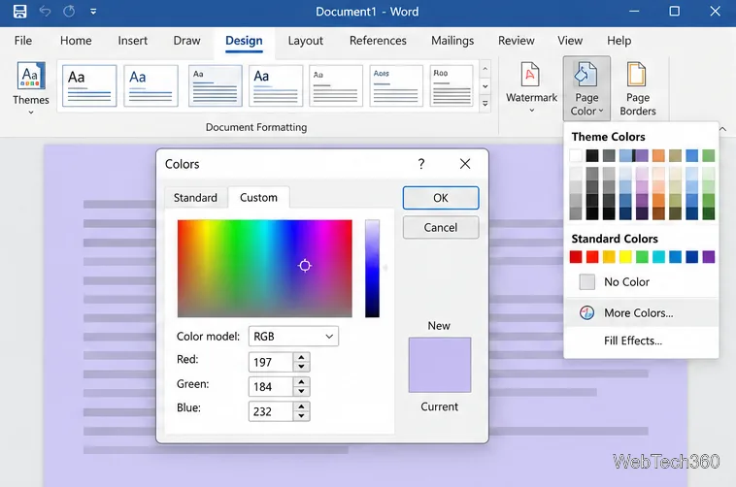Screen dimensions: 736x487
Task: Open the Fill Effects... menu entry
Action: coord(641,341)
